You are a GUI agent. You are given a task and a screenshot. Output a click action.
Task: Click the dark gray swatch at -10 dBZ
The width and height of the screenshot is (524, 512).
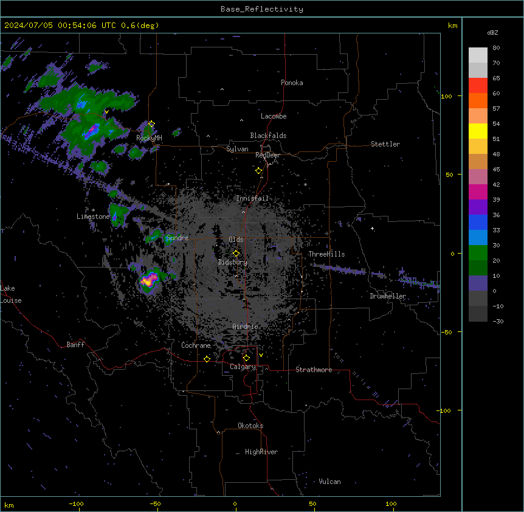pos(478,314)
